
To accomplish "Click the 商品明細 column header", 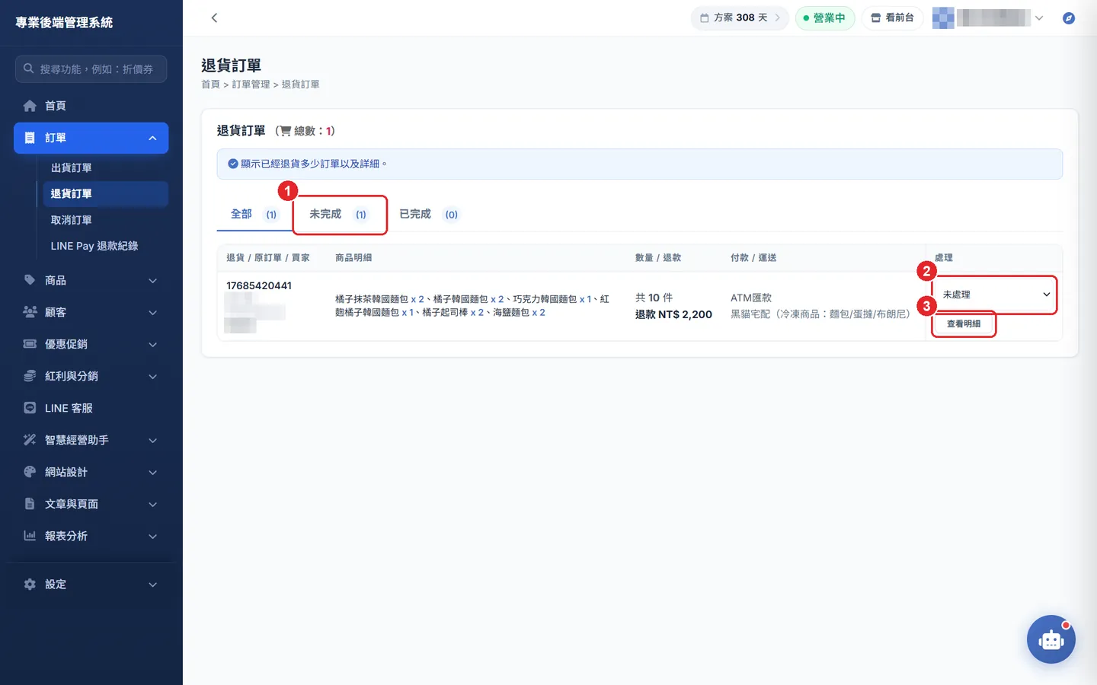I will click(x=353, y=258).
